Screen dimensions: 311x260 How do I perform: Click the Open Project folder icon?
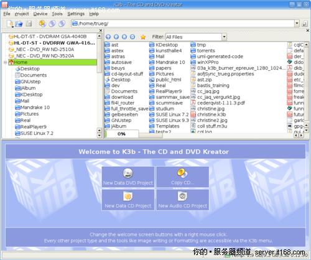(x=19, y=24)
